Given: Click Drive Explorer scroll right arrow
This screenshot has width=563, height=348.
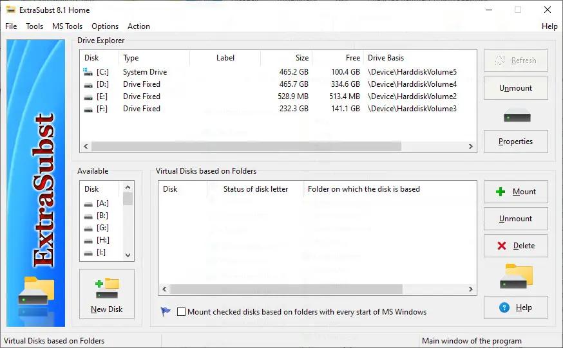Looking at the screenshot, I should click(471, 146).
